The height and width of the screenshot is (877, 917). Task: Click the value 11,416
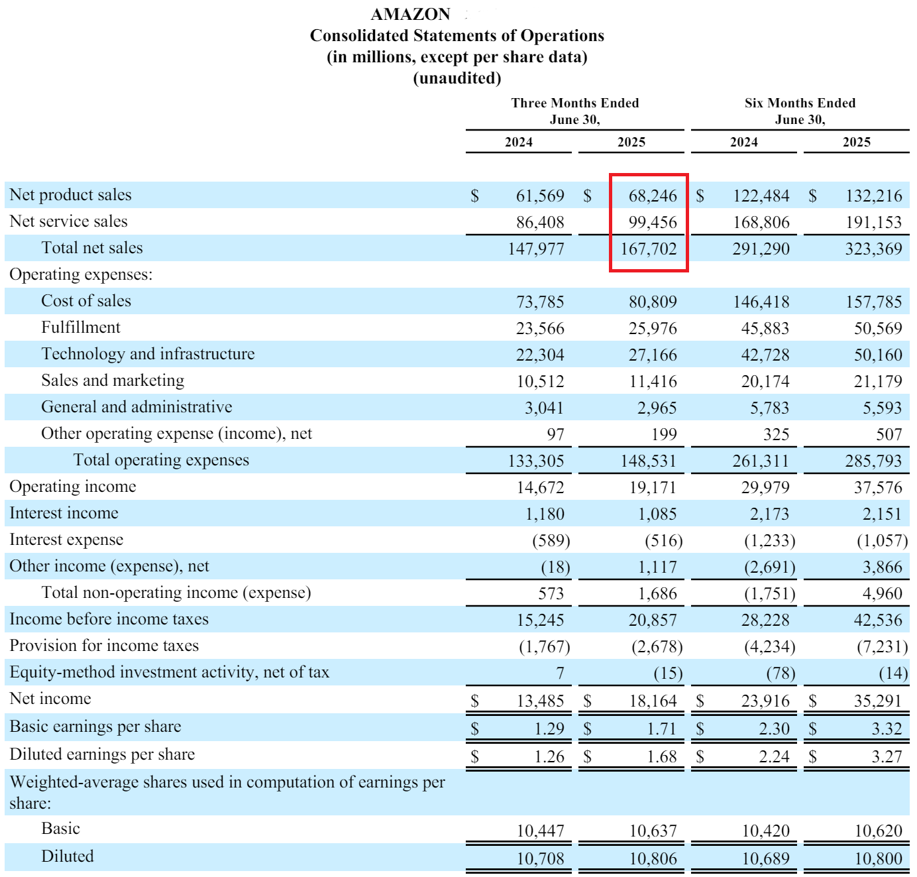[x=653, y=381]
